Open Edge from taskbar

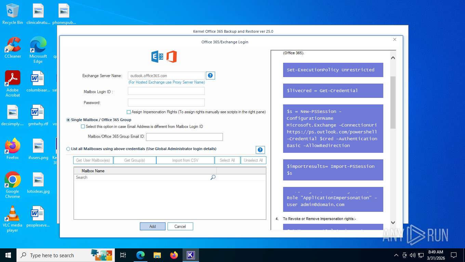[141, 255]
